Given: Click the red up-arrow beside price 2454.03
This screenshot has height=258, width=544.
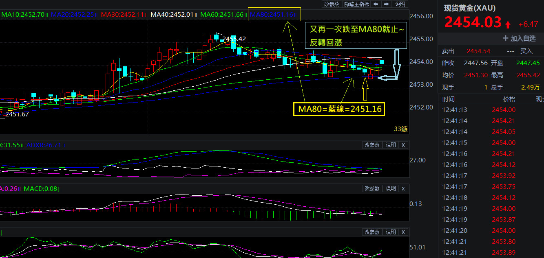Looking at the screenshot, I should 508,25.
